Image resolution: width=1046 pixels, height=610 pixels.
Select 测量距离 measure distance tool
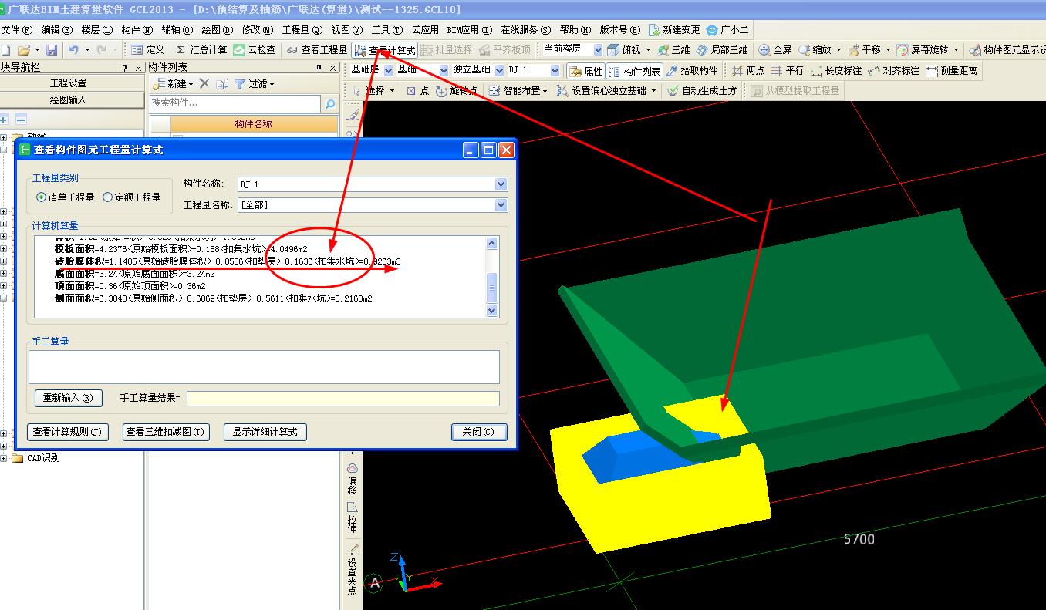pyautogui.click(x=951, y=71)
